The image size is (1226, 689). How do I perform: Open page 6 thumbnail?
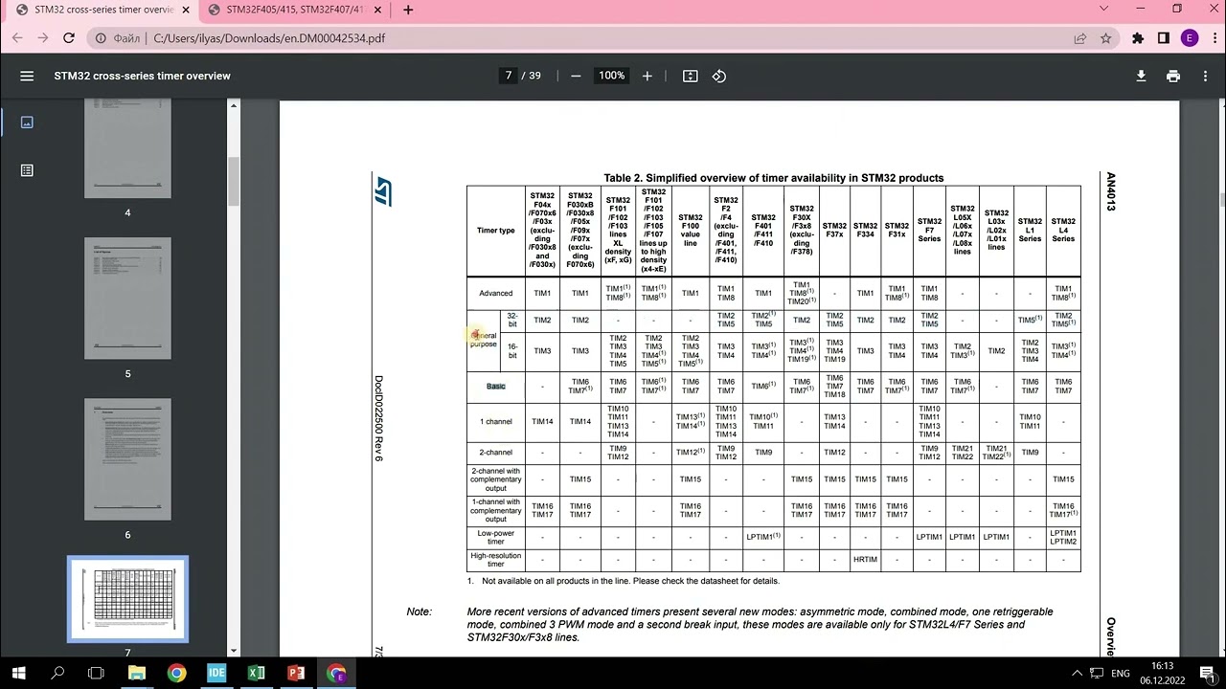click(127, 459)
